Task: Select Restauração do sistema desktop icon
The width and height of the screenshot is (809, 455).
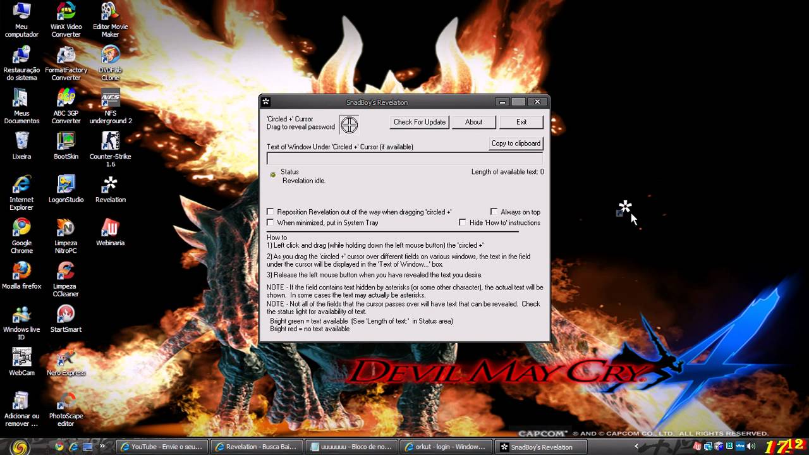Action: pos(21,63)
